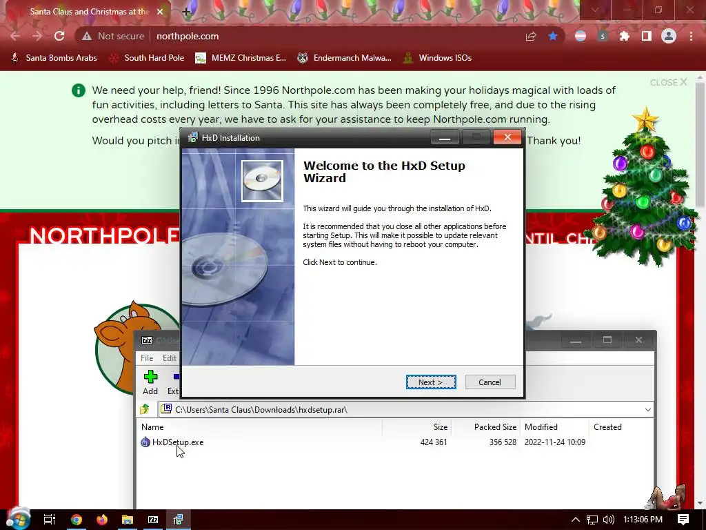Open the taskbar clock 1:13:06 PM

643,520
